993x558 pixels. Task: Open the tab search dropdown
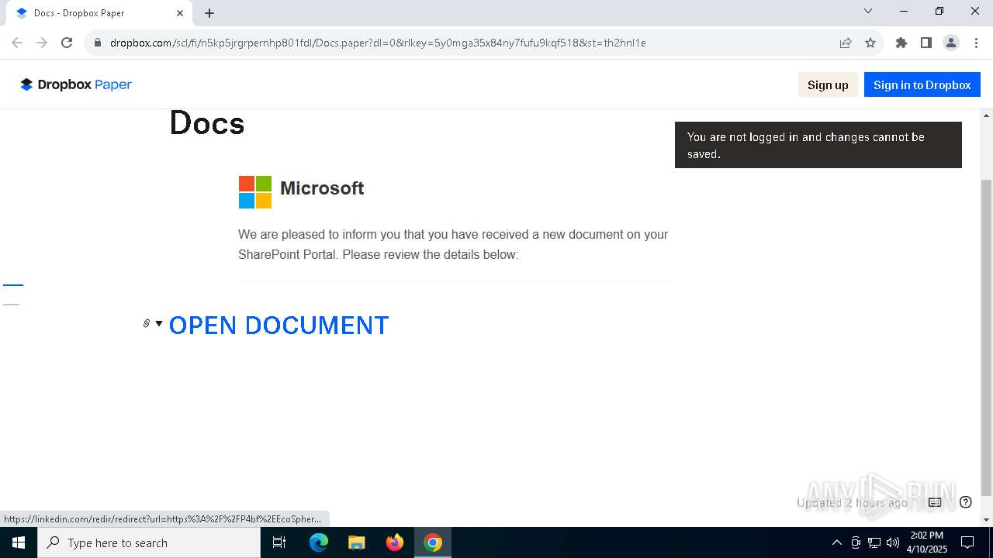coord(868,12)
